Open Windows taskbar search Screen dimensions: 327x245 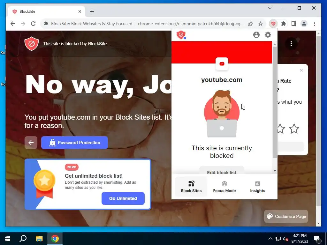click(x=23, y=239)
